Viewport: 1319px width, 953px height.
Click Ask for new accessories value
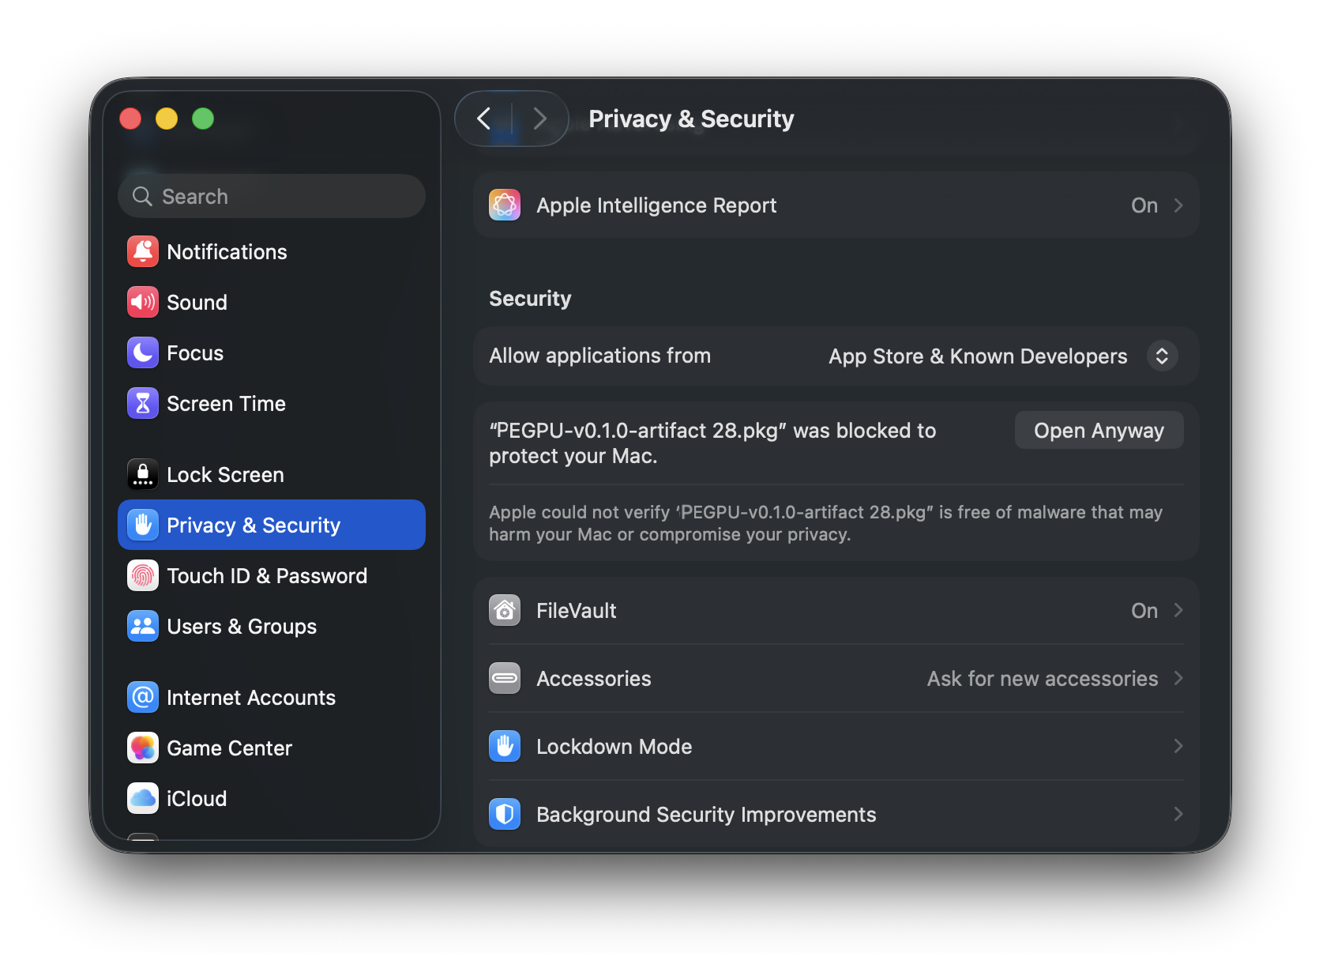click(1043, 679)
